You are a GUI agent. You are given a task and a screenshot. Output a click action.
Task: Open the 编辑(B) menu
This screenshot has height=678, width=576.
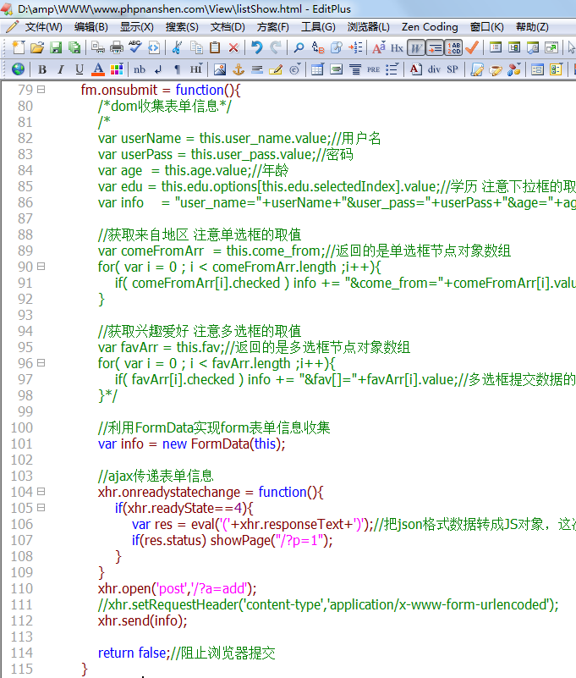pyautogui.click(x=91, y=27)
